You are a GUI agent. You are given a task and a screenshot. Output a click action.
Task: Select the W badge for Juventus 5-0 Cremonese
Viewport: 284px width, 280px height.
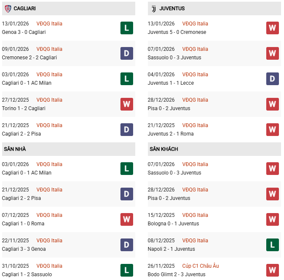[273, 28]
